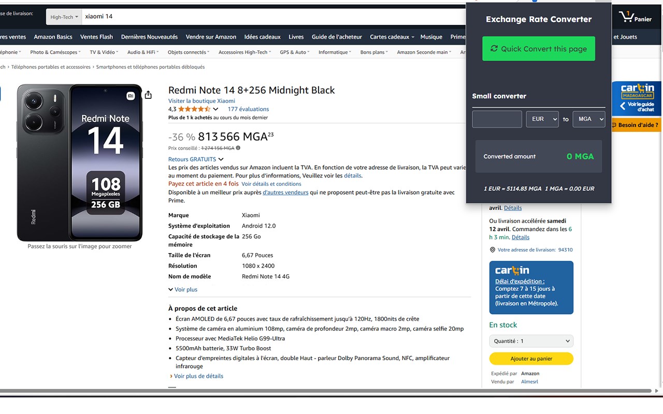
Task: Click the Small converter amount input field
Action: click(x=497, y=119)
